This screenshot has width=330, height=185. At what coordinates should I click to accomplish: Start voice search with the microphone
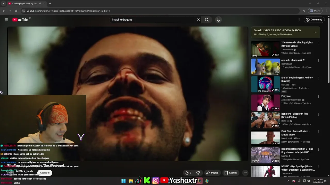pos(218,20)
